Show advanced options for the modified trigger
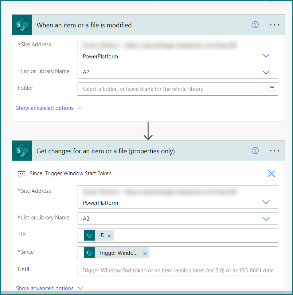This screenshot has height=295, width=293. [x=50, y=108]
